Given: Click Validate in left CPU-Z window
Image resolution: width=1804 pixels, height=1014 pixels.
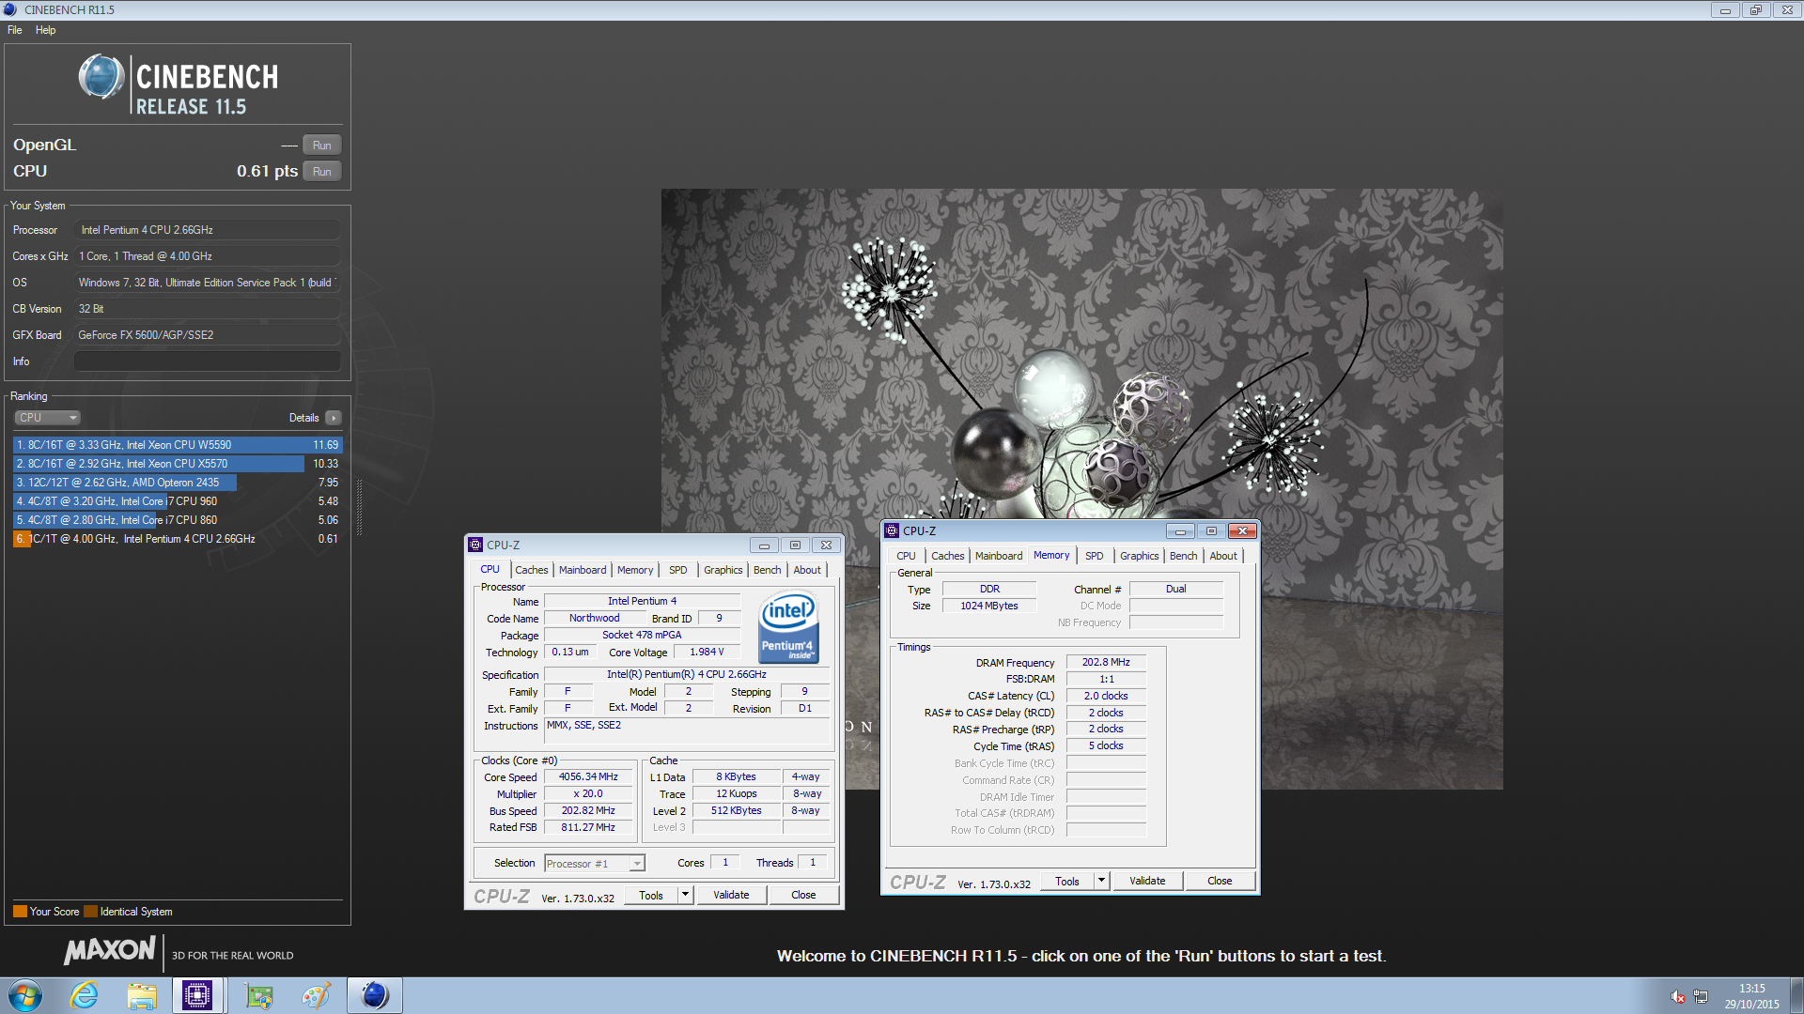Looking at the screenshot, I should (731, 896).
